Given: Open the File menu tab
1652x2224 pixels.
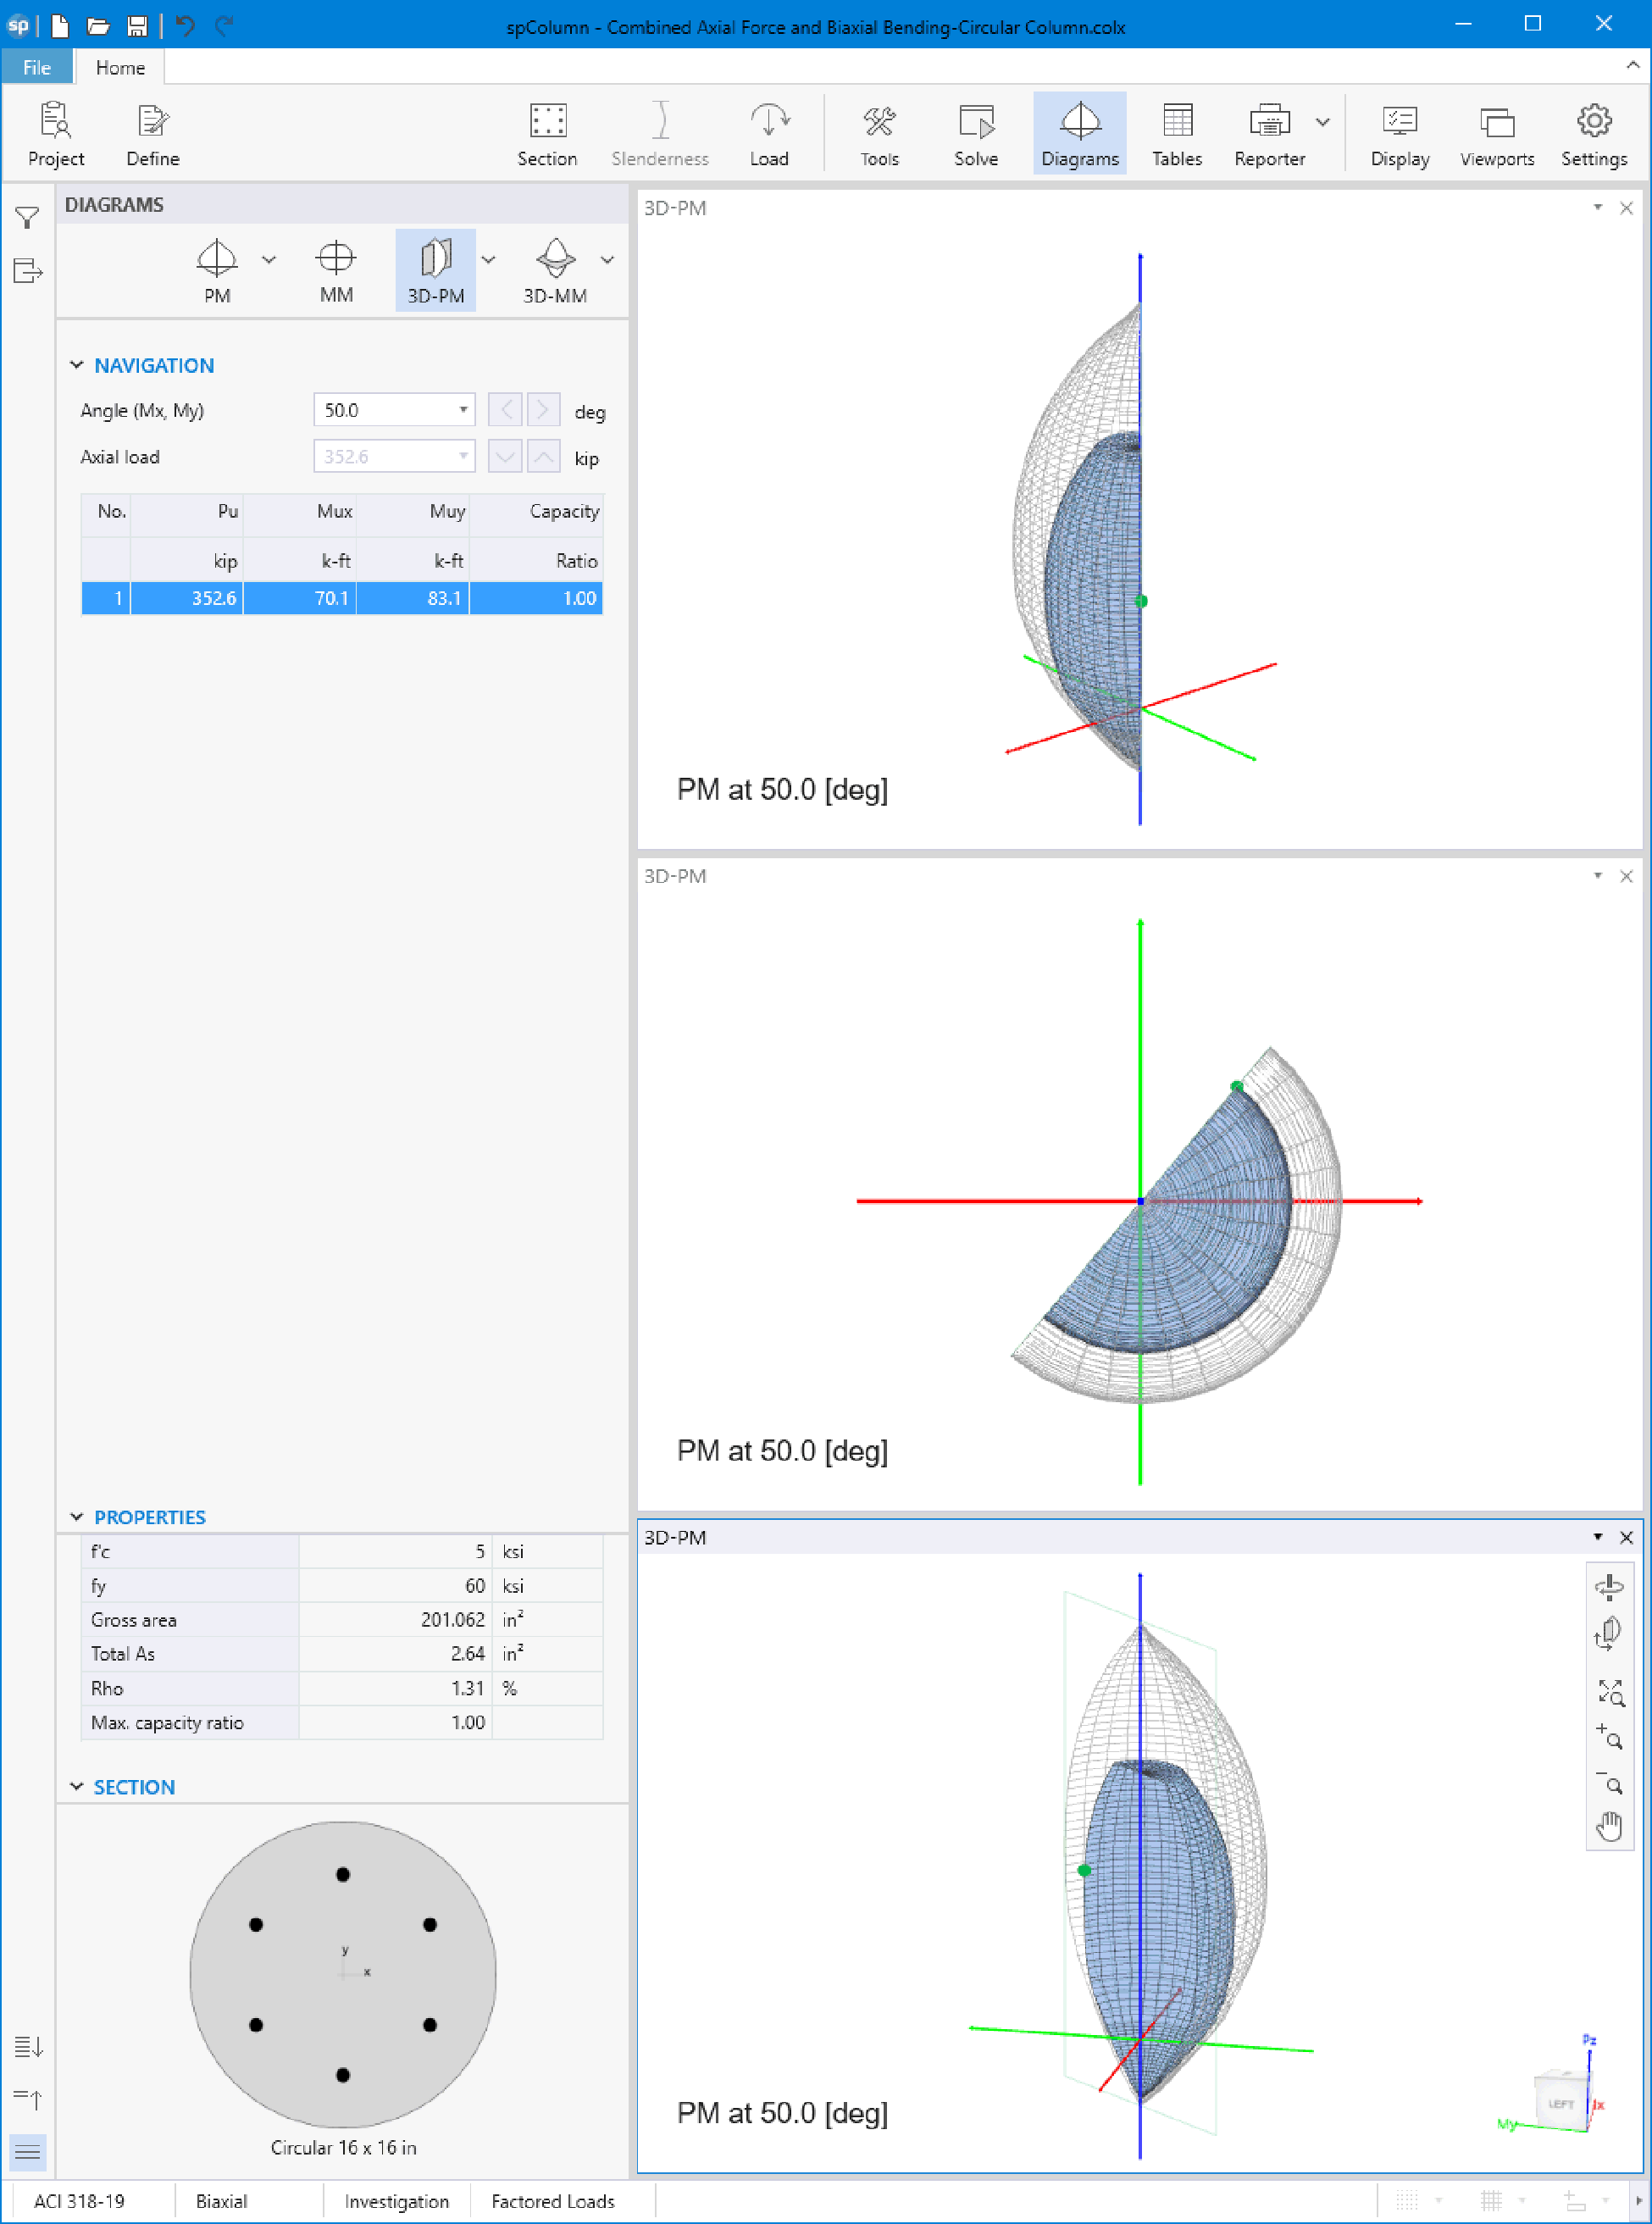Looking at the screenshot, I should (x=37, y=67).
